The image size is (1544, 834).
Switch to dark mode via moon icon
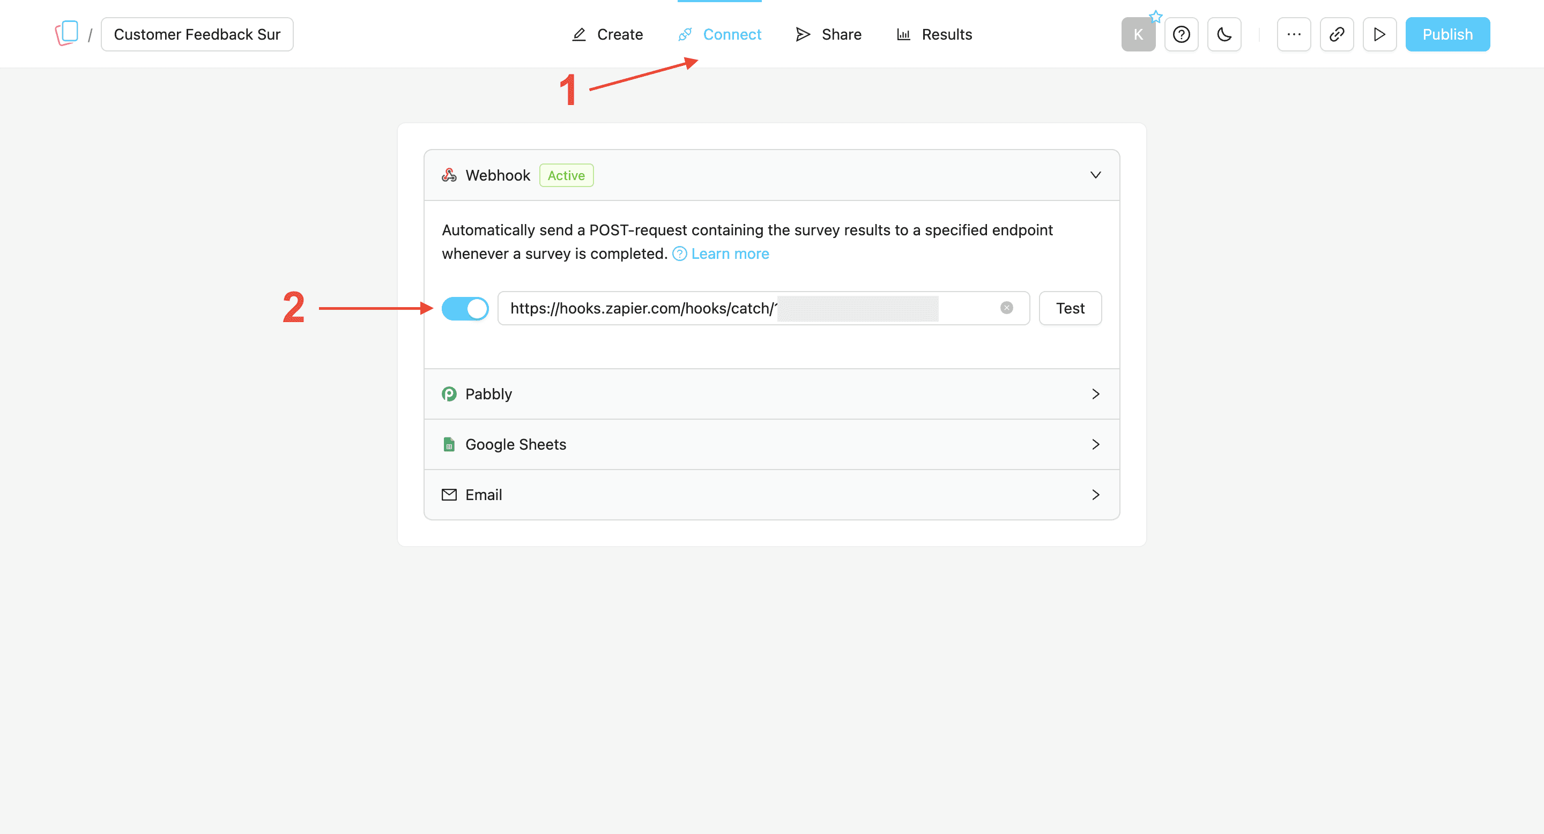1224,34
